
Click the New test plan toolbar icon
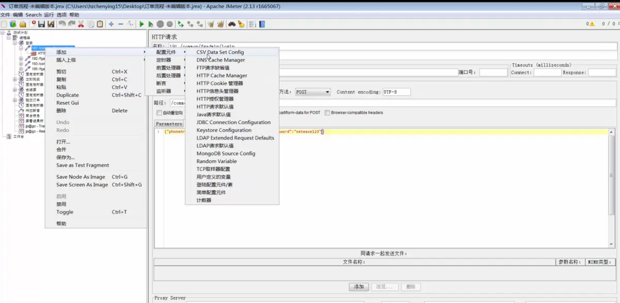pos(4,24)
